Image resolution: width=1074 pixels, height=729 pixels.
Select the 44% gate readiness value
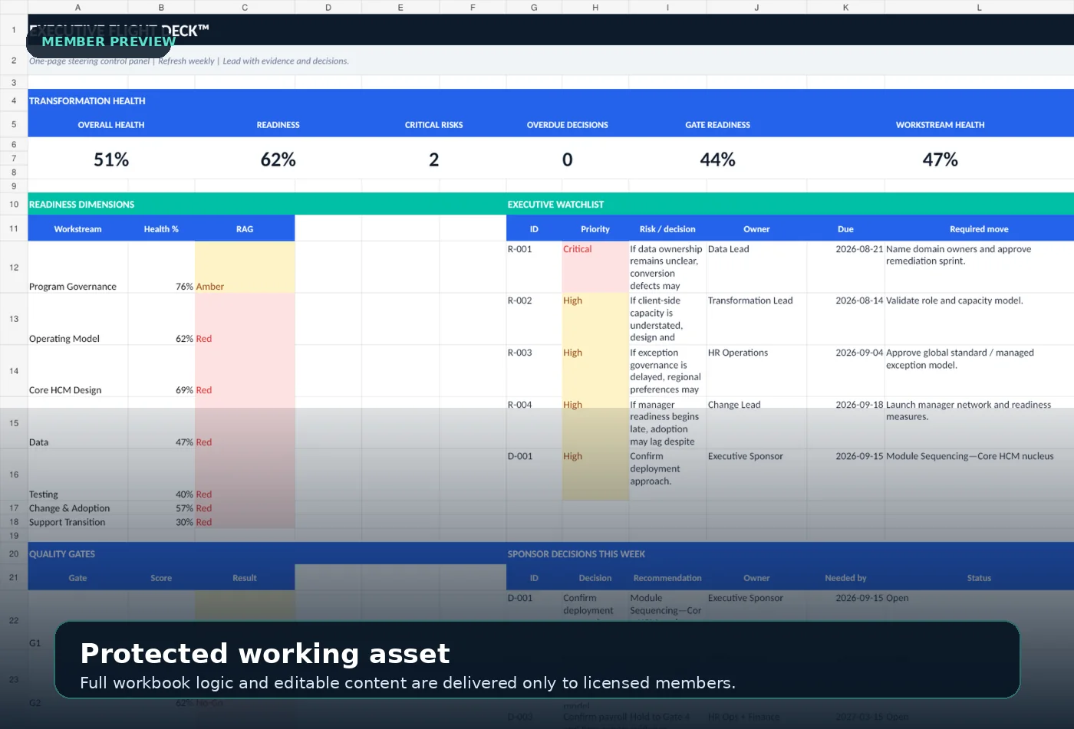[x=717, y=159]
